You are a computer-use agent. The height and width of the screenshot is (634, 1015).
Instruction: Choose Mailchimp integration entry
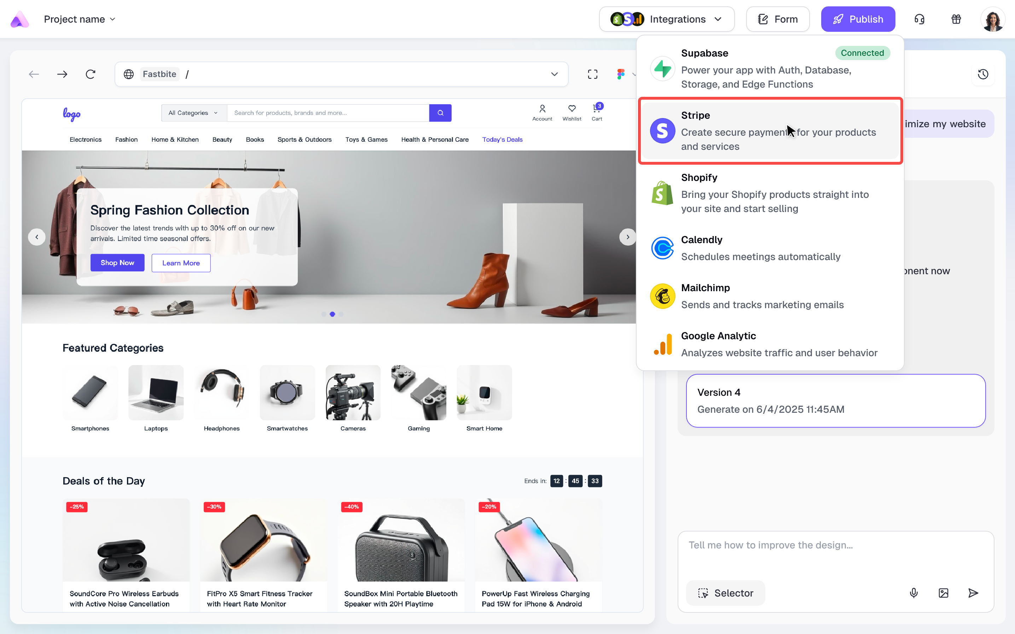click(770, 296)
